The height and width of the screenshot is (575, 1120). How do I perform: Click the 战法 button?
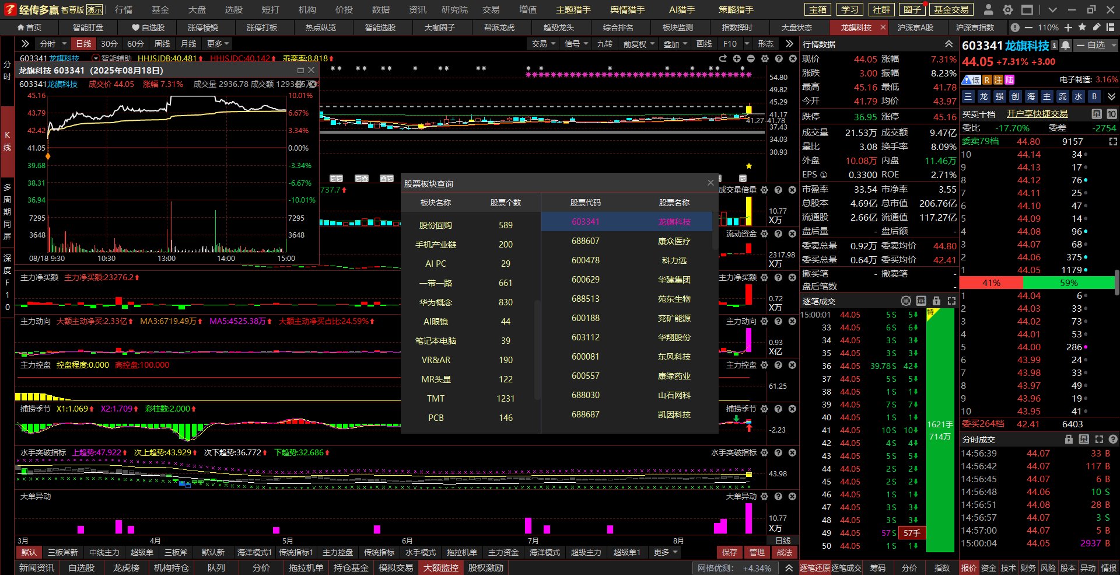pos(785,552)
